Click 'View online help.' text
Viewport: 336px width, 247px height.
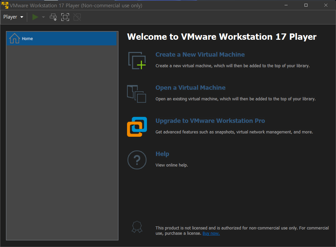[x=171, y=165]
